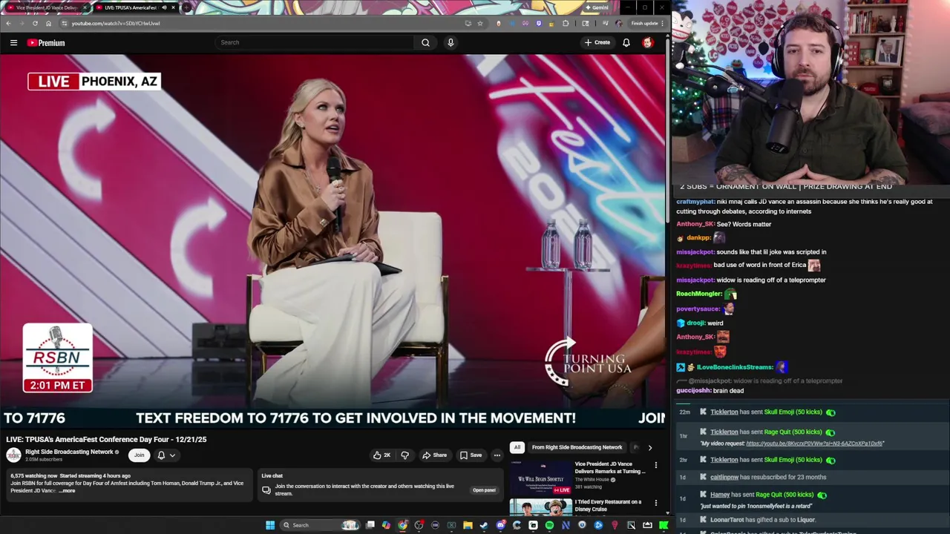The height and width of the screenshot is (534, 950).
Task: Click the Windows taskbar Search box
Action: [319, 525]
